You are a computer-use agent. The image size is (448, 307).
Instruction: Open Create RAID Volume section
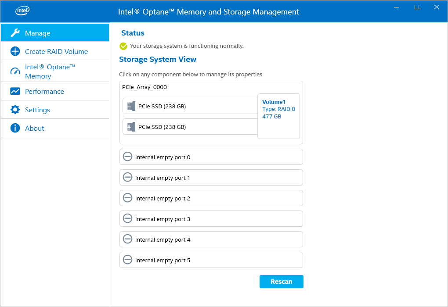(55, 51)
